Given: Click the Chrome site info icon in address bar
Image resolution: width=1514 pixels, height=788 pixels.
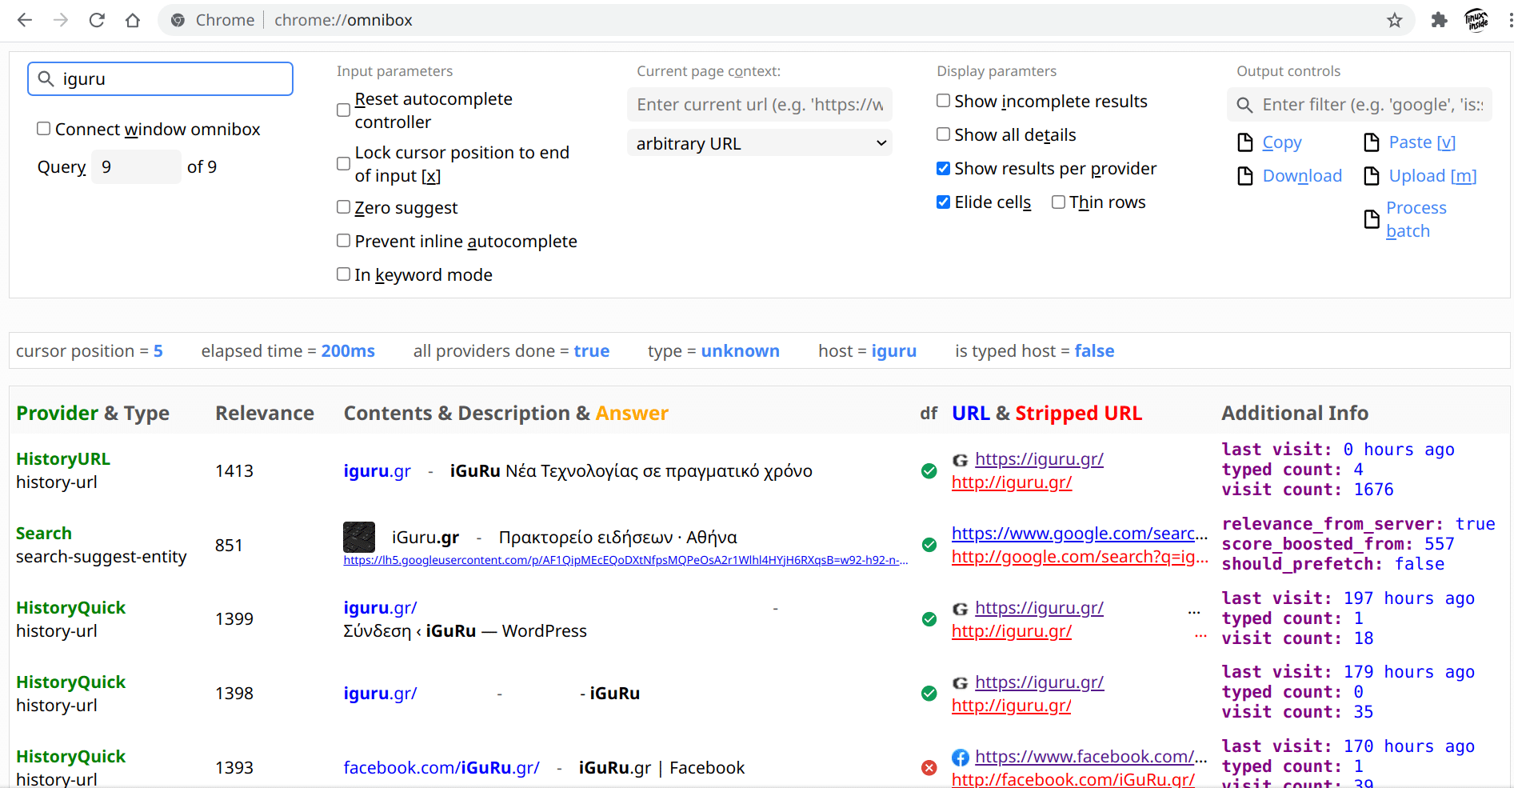Looking at the screenshot, I should (178, 20).
